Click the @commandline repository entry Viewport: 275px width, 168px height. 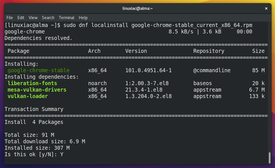(212, 70)
